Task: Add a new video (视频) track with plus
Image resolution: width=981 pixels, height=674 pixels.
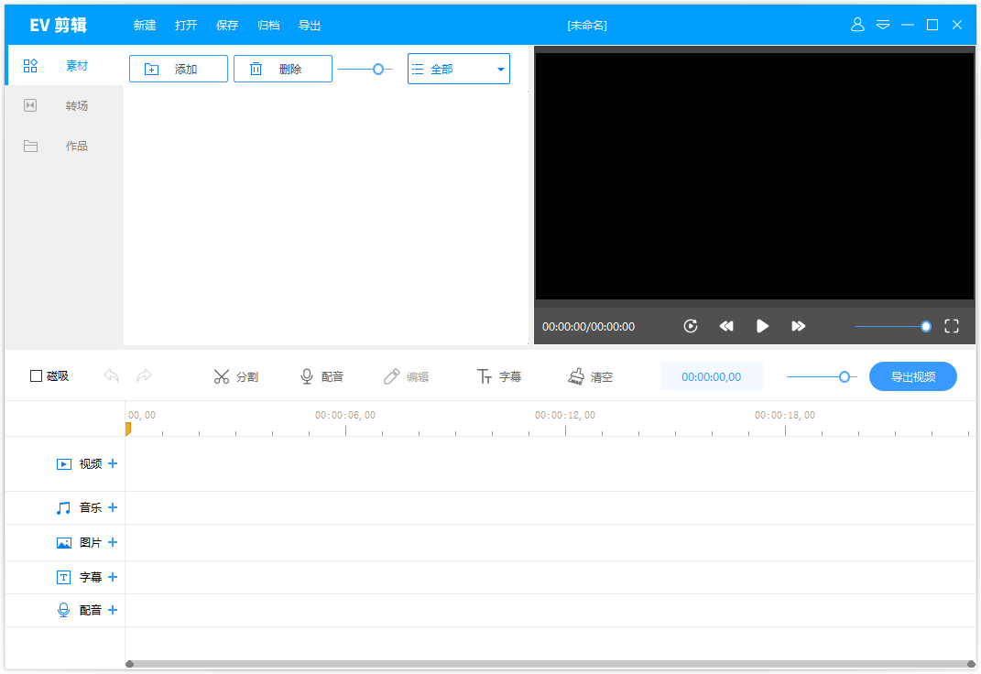Action: tap(113, 463)
